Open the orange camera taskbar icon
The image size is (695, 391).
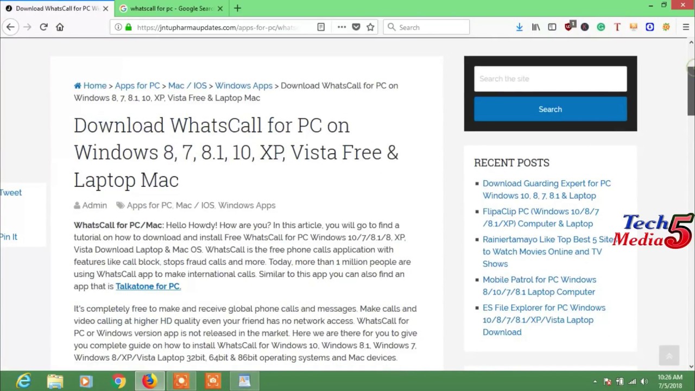click(x=212, y=381)
